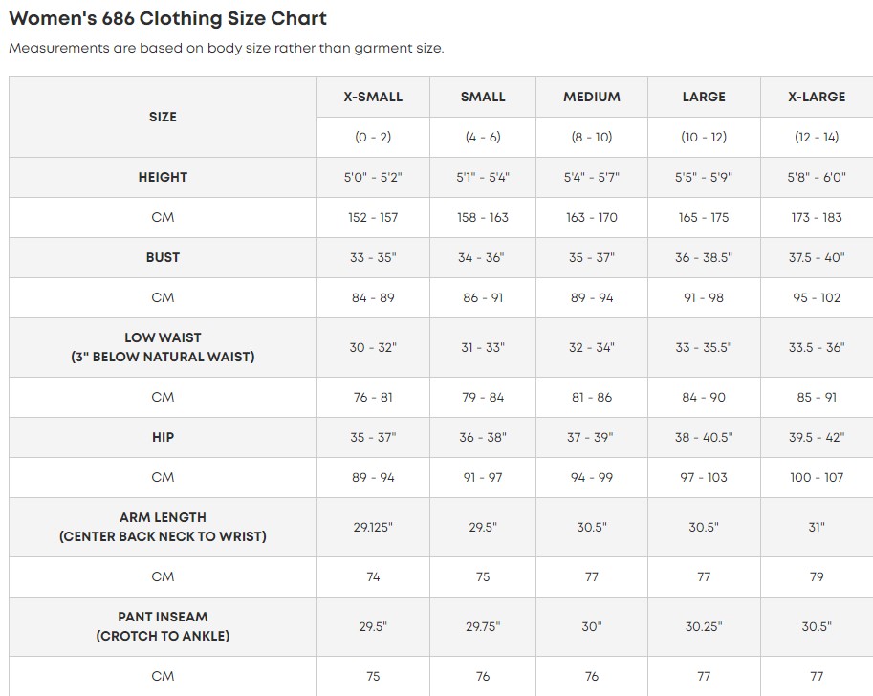Click the SIZE header cell
This screenshot has width=873, height=696.
point(163,117)
